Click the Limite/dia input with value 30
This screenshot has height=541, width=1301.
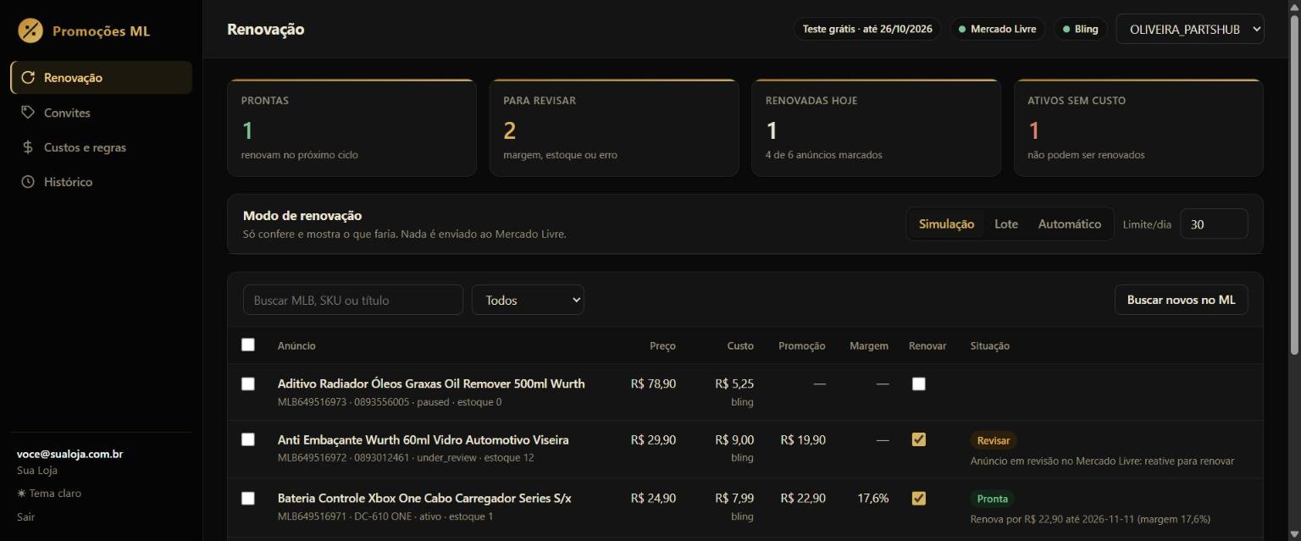[x=1214, y=224]
